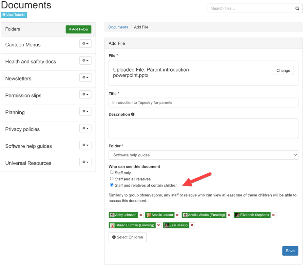
Task: Open the Privacy policies folder
Action: coord(22,129)
